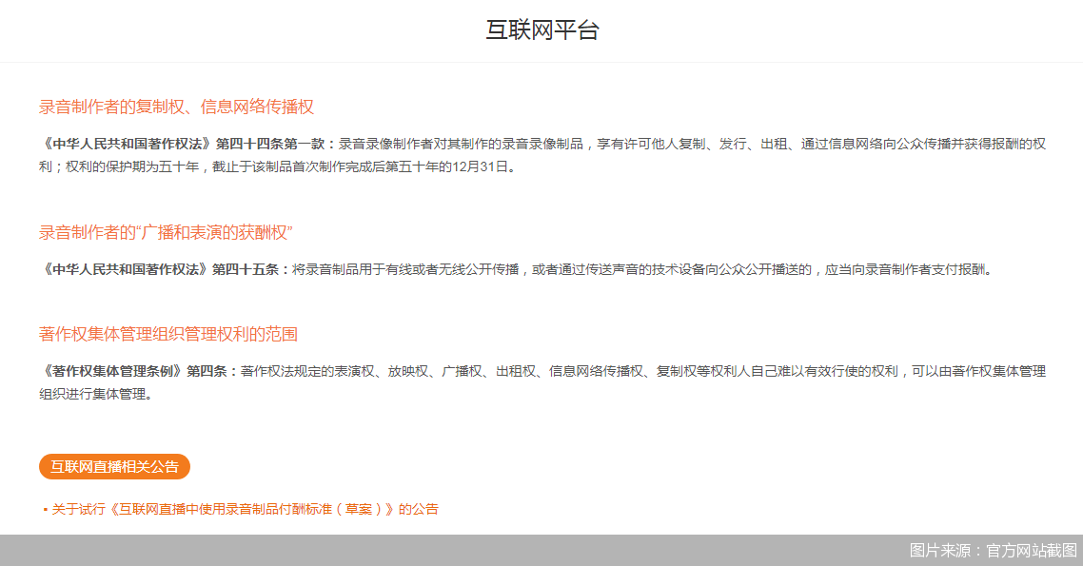The height and width of the screenshot is (566, 1083).
Task: Click bold text 《中华人民共和国著作权法》第四十五条
Action: tap(163, 270)
